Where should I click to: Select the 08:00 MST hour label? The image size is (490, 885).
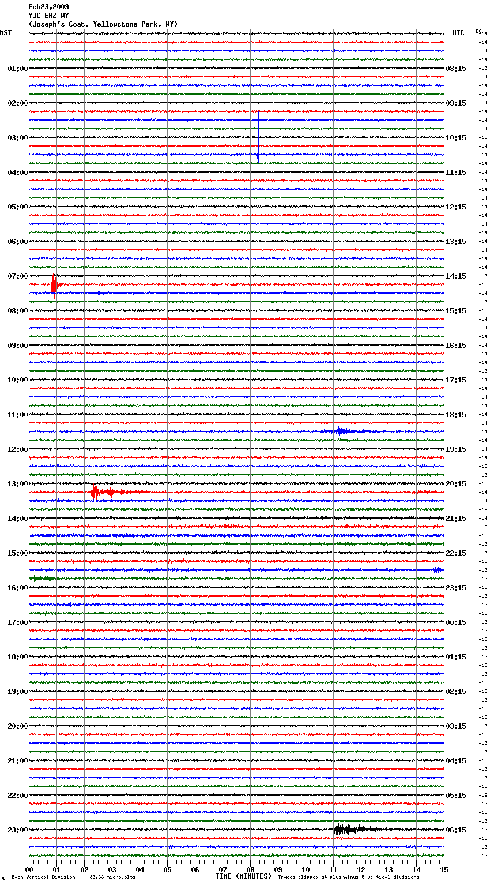[18, 311]
